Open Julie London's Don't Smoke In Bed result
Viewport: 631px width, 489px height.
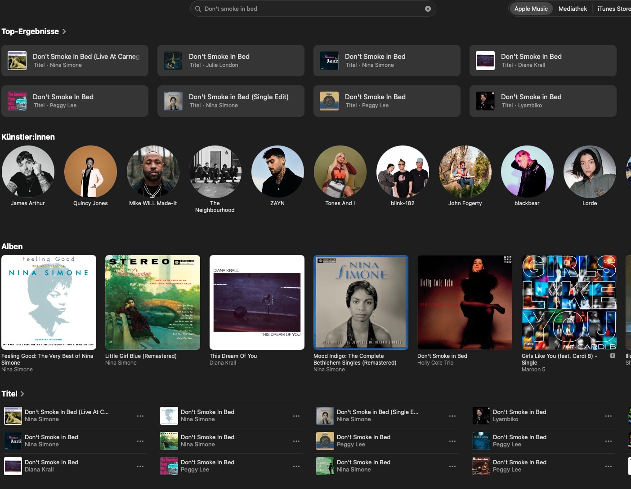click(x=231, y=61)
